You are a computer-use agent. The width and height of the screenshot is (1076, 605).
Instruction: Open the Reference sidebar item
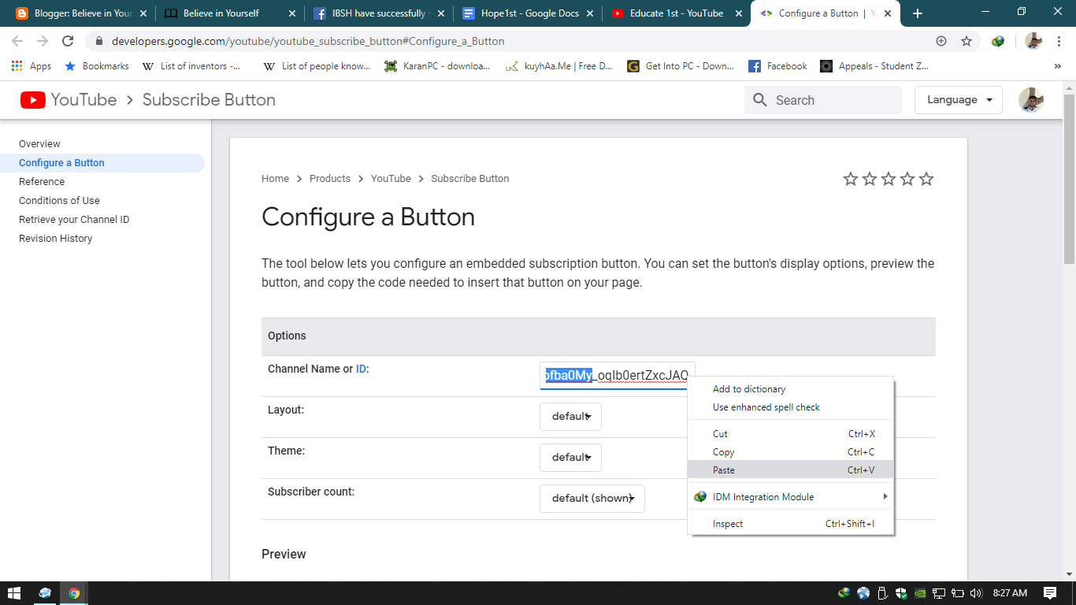click(x=42, y=182)
